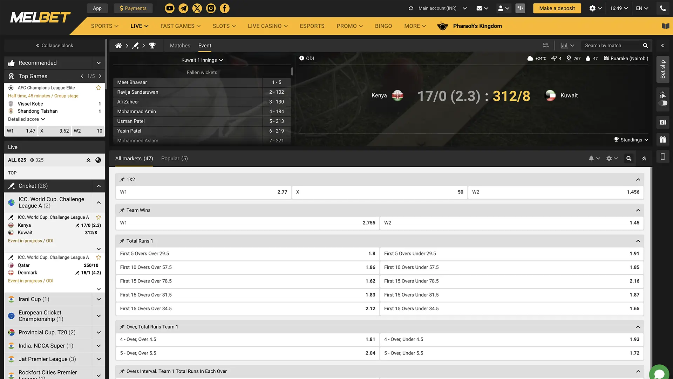This screenshot has width=673, height=379.
Task: Toggle the 1X2 market collapse arrow
Action: pos(638,180)
